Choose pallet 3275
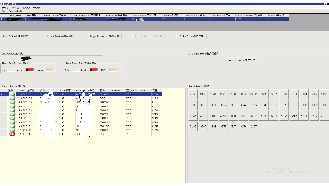 [233, 126]
